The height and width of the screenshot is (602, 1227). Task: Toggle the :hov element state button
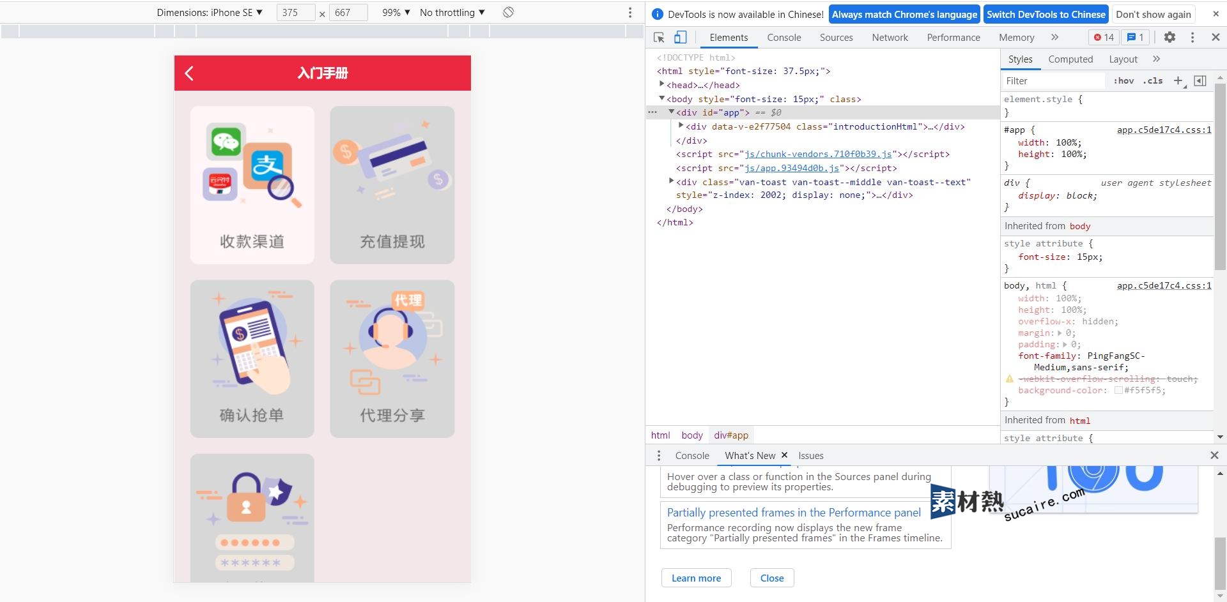[x=1123, y=81]
